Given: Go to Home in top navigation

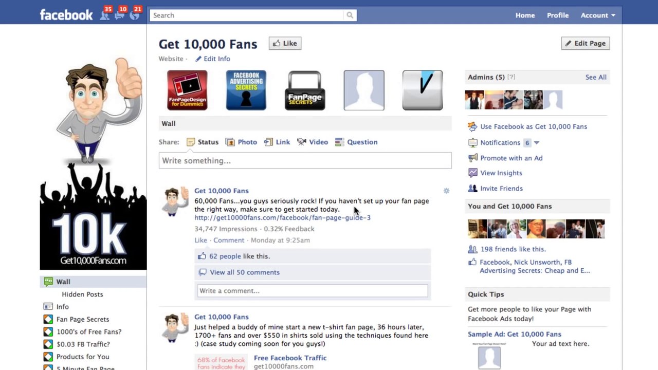Looking at the screenshot, I should tap(525, 15).
